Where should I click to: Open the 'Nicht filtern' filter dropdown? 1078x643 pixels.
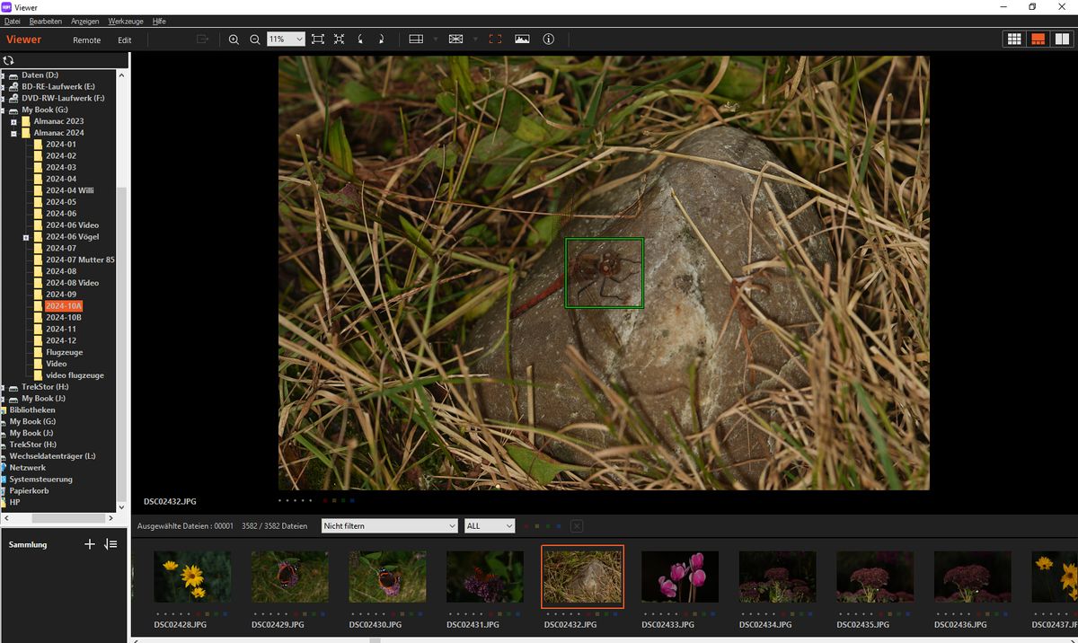pyautogui.click(x=388, y=526)
